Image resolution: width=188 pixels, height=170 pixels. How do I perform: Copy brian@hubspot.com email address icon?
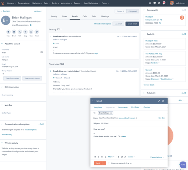[31, 25]
